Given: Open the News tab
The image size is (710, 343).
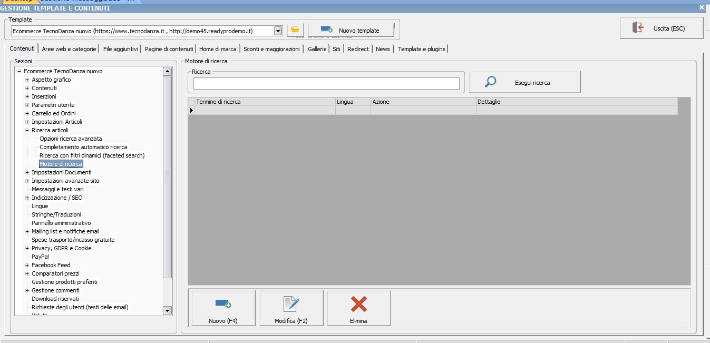Looking at the screenshot, I should [383, 49].
